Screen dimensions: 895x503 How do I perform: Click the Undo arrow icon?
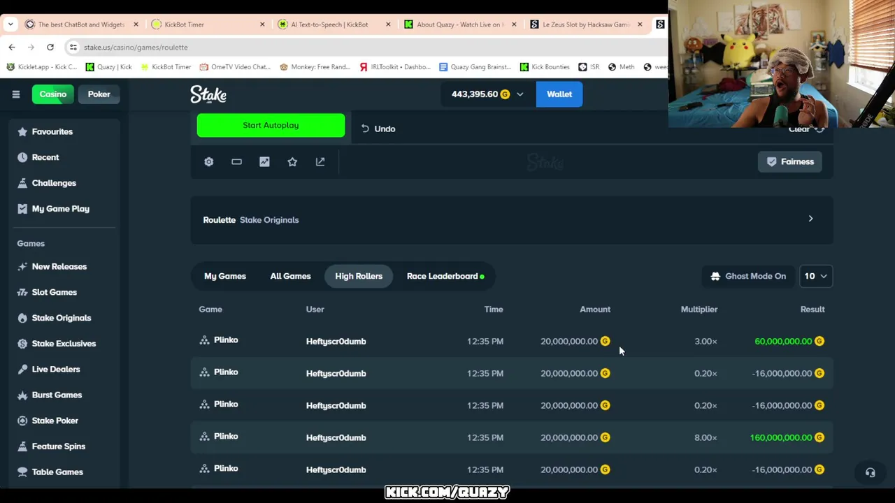point(365,129)
